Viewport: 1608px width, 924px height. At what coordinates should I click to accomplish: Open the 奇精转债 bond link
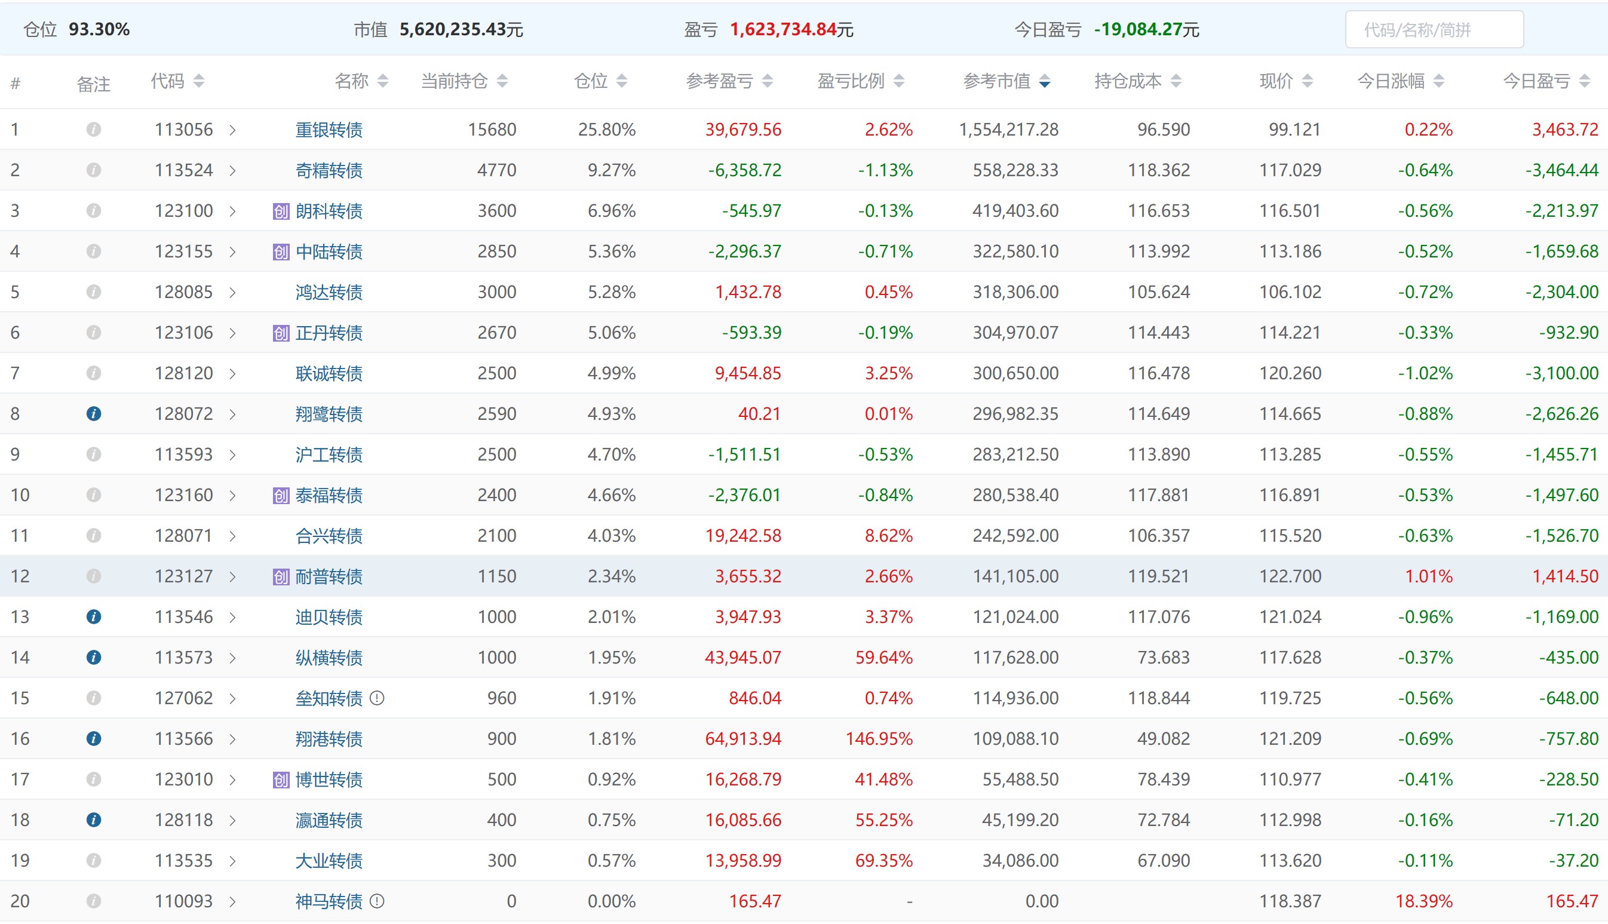click(329, 171)
